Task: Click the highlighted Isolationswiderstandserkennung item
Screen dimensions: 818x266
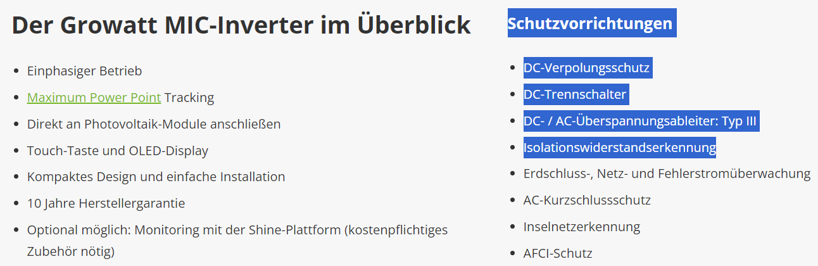Action: tap(620, 148)
